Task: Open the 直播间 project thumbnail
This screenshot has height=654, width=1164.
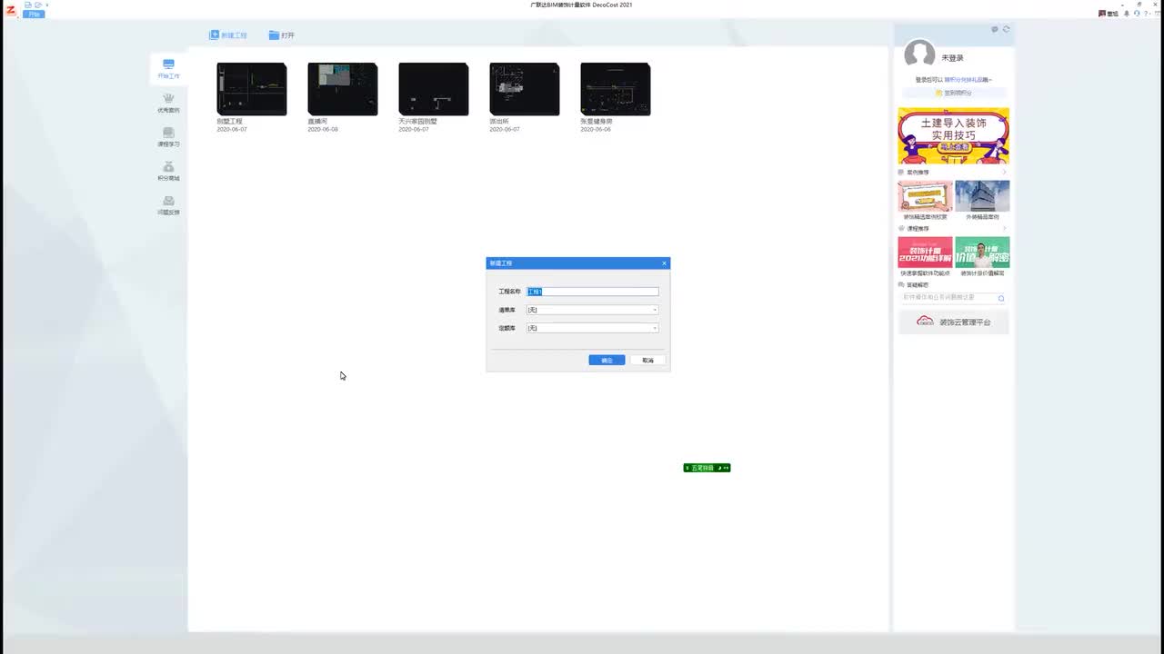Action: click(343, 89)
